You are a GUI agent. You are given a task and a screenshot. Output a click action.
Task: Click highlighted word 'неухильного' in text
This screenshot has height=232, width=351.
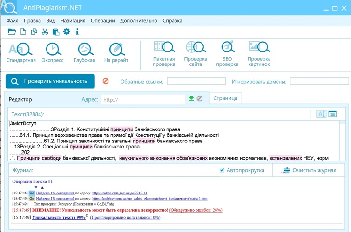click(x=134, y=158)
